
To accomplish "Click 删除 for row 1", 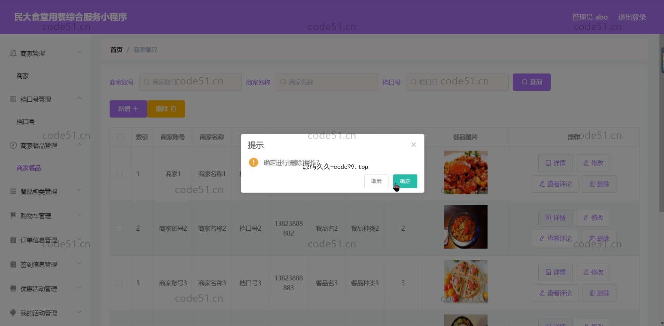I will pos(599,184).
